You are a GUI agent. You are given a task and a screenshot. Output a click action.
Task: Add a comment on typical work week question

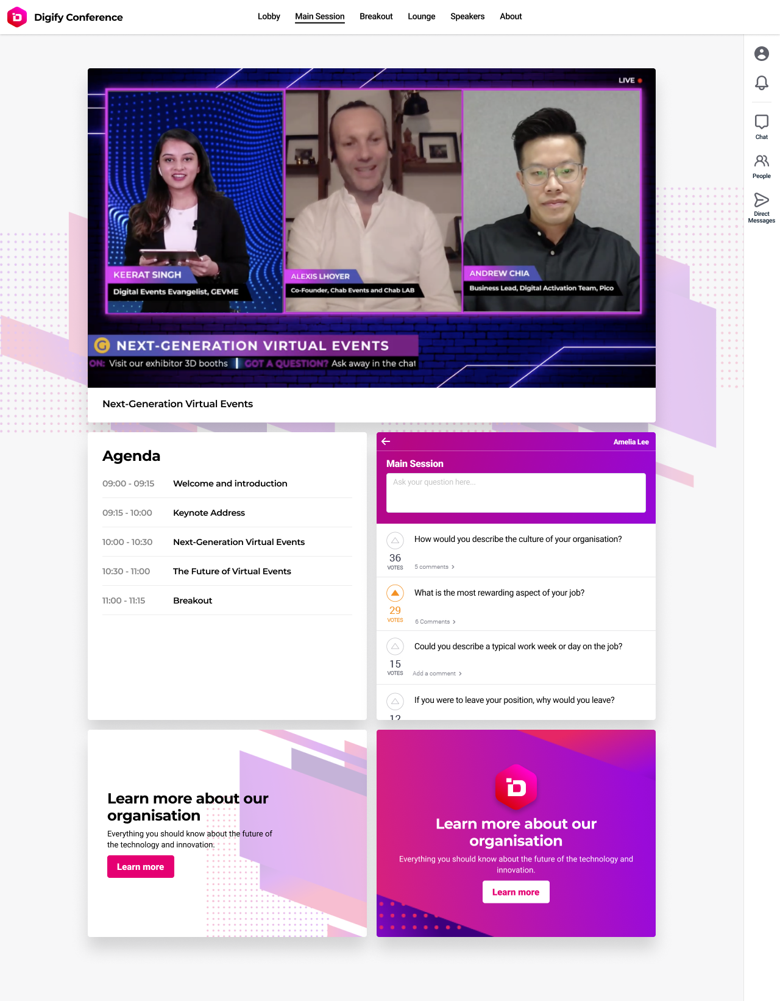tap(437, 674)
